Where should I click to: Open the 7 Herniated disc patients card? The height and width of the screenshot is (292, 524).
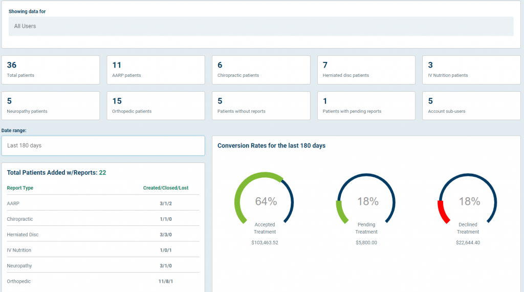click(366, 70)
